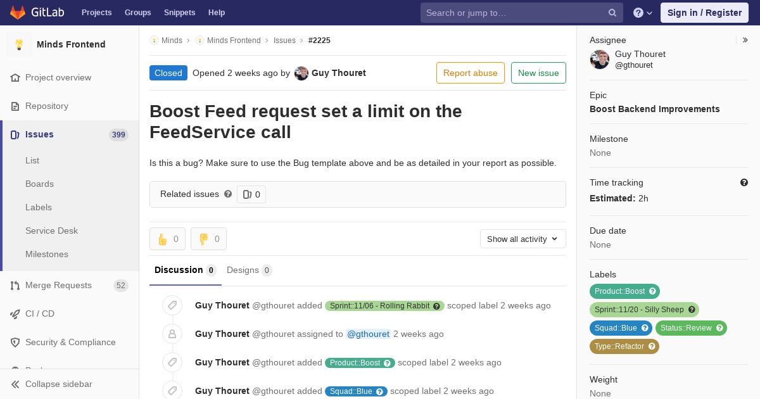The height and width of the screenshot is (399, 760).
Task: Click the search magnifier icon
Action: 612,13
